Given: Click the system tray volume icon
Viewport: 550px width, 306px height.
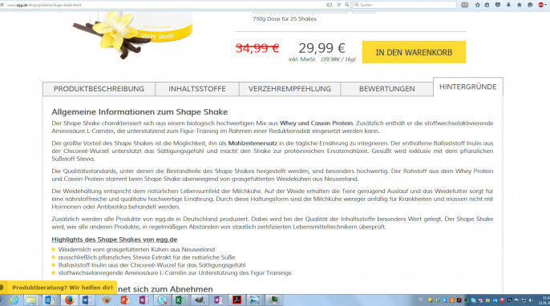Looking at the screenshot, I should click(531, 300).
